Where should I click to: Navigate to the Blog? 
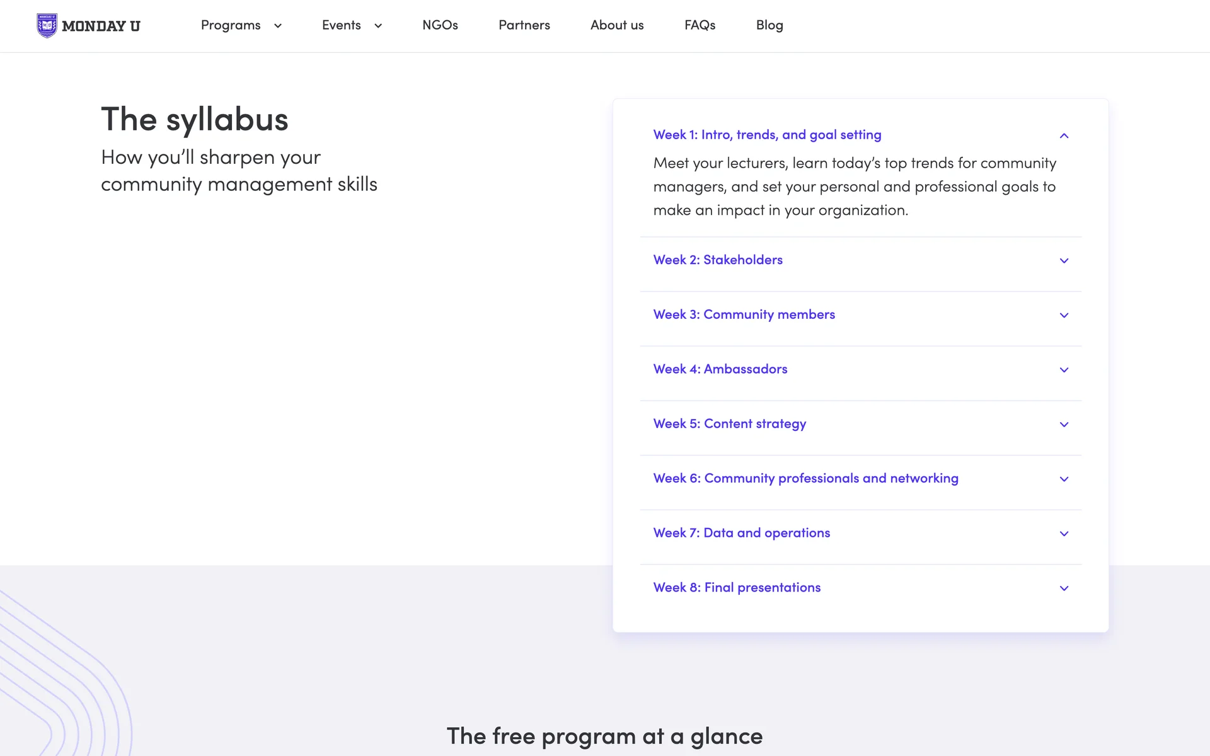pyautogui.click(x=769, y=25)
